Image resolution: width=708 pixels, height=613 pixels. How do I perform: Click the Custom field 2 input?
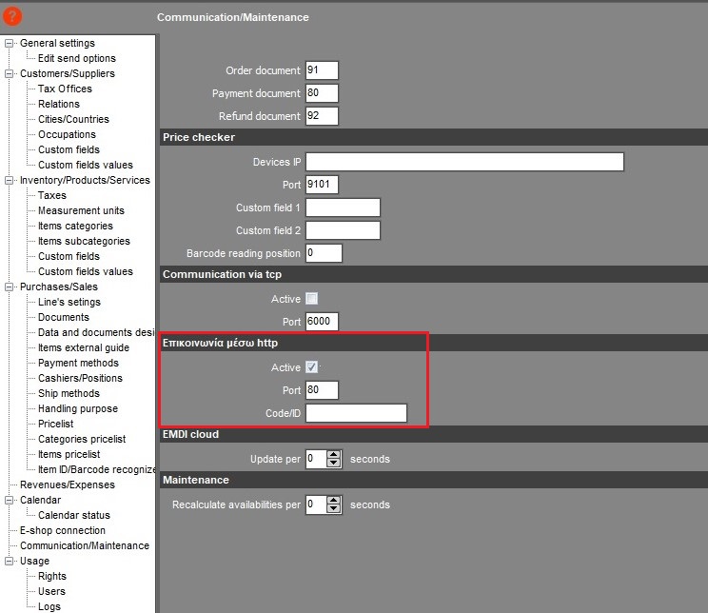click(x=343, y=230)
